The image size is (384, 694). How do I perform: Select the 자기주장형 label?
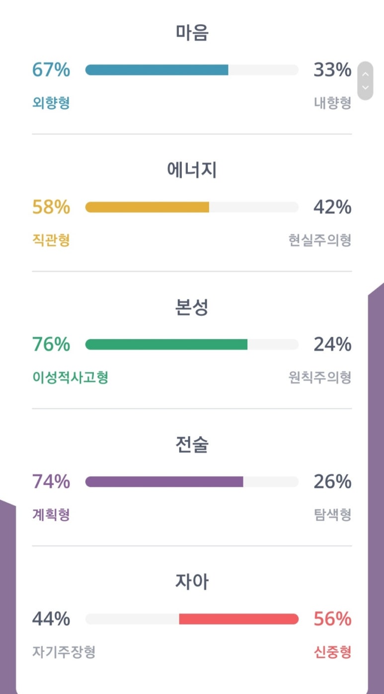click(x=64, y=652)
